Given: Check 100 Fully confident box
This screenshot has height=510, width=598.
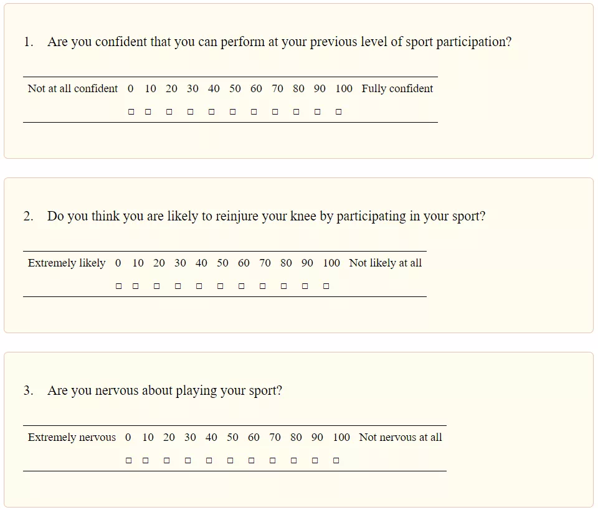Looking at the screenshot, I should pyautogui.click(x=338, y=112).
